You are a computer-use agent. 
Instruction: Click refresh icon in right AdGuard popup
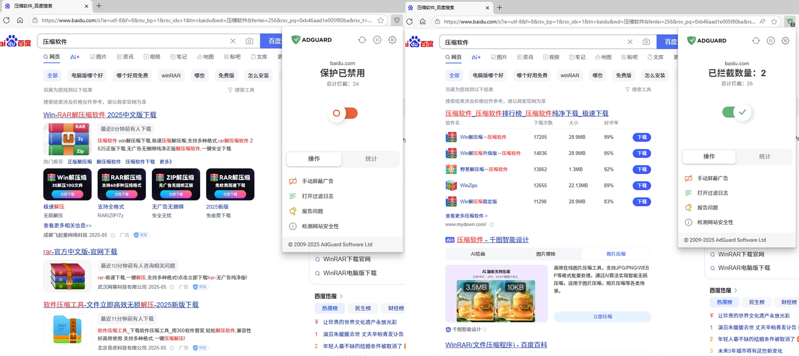pos(756,41)
